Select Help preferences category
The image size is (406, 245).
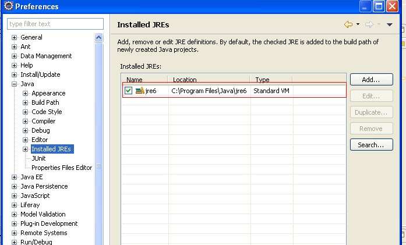tap(27, 65)
